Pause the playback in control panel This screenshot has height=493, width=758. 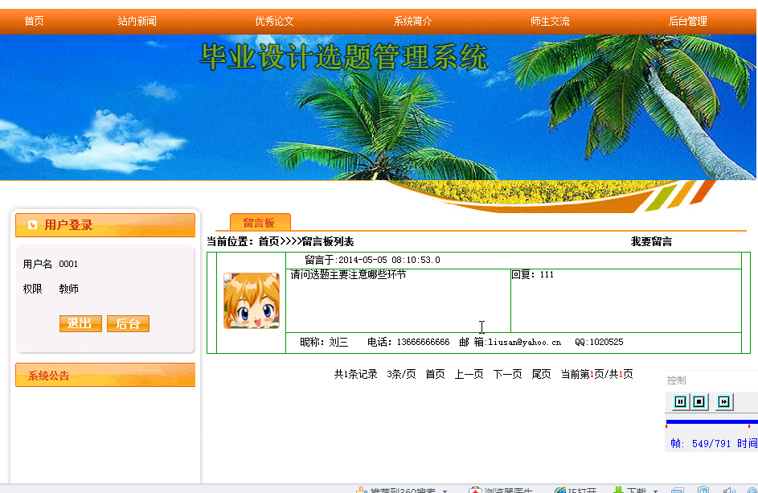tap(680, 401)
